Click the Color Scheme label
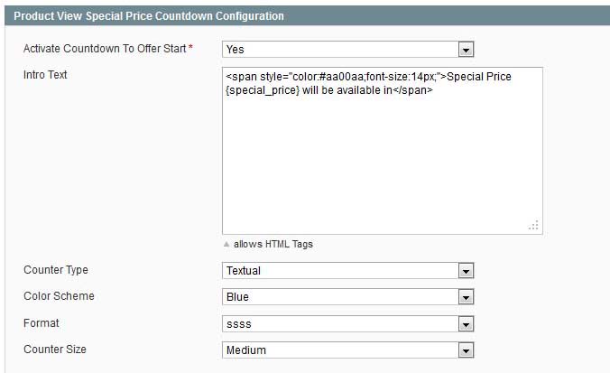The width and height of the screenshot is (610, 373). (59, 296)
